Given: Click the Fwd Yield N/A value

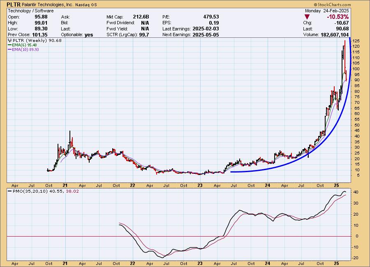Looking at the screenshot, I should click(x=145, y=29).
